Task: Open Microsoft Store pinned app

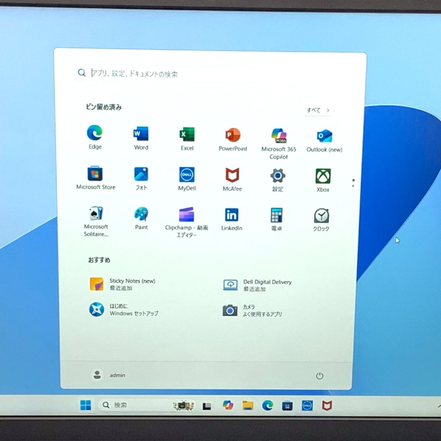Action: 95,178
